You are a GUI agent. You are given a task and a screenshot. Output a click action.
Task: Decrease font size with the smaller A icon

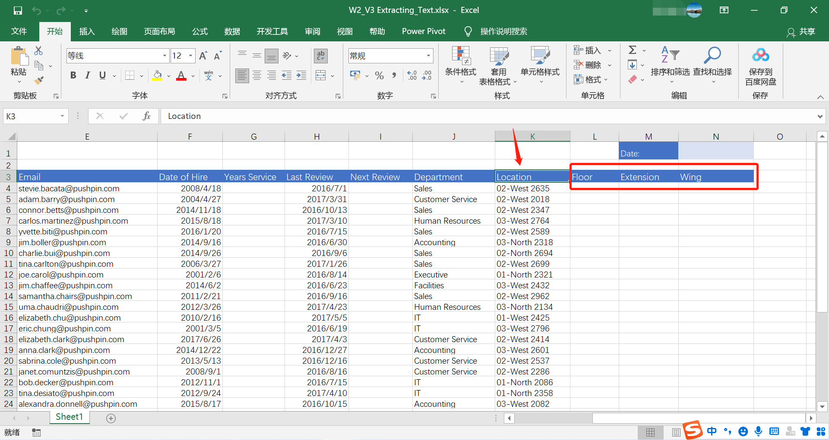click(218, 56)
